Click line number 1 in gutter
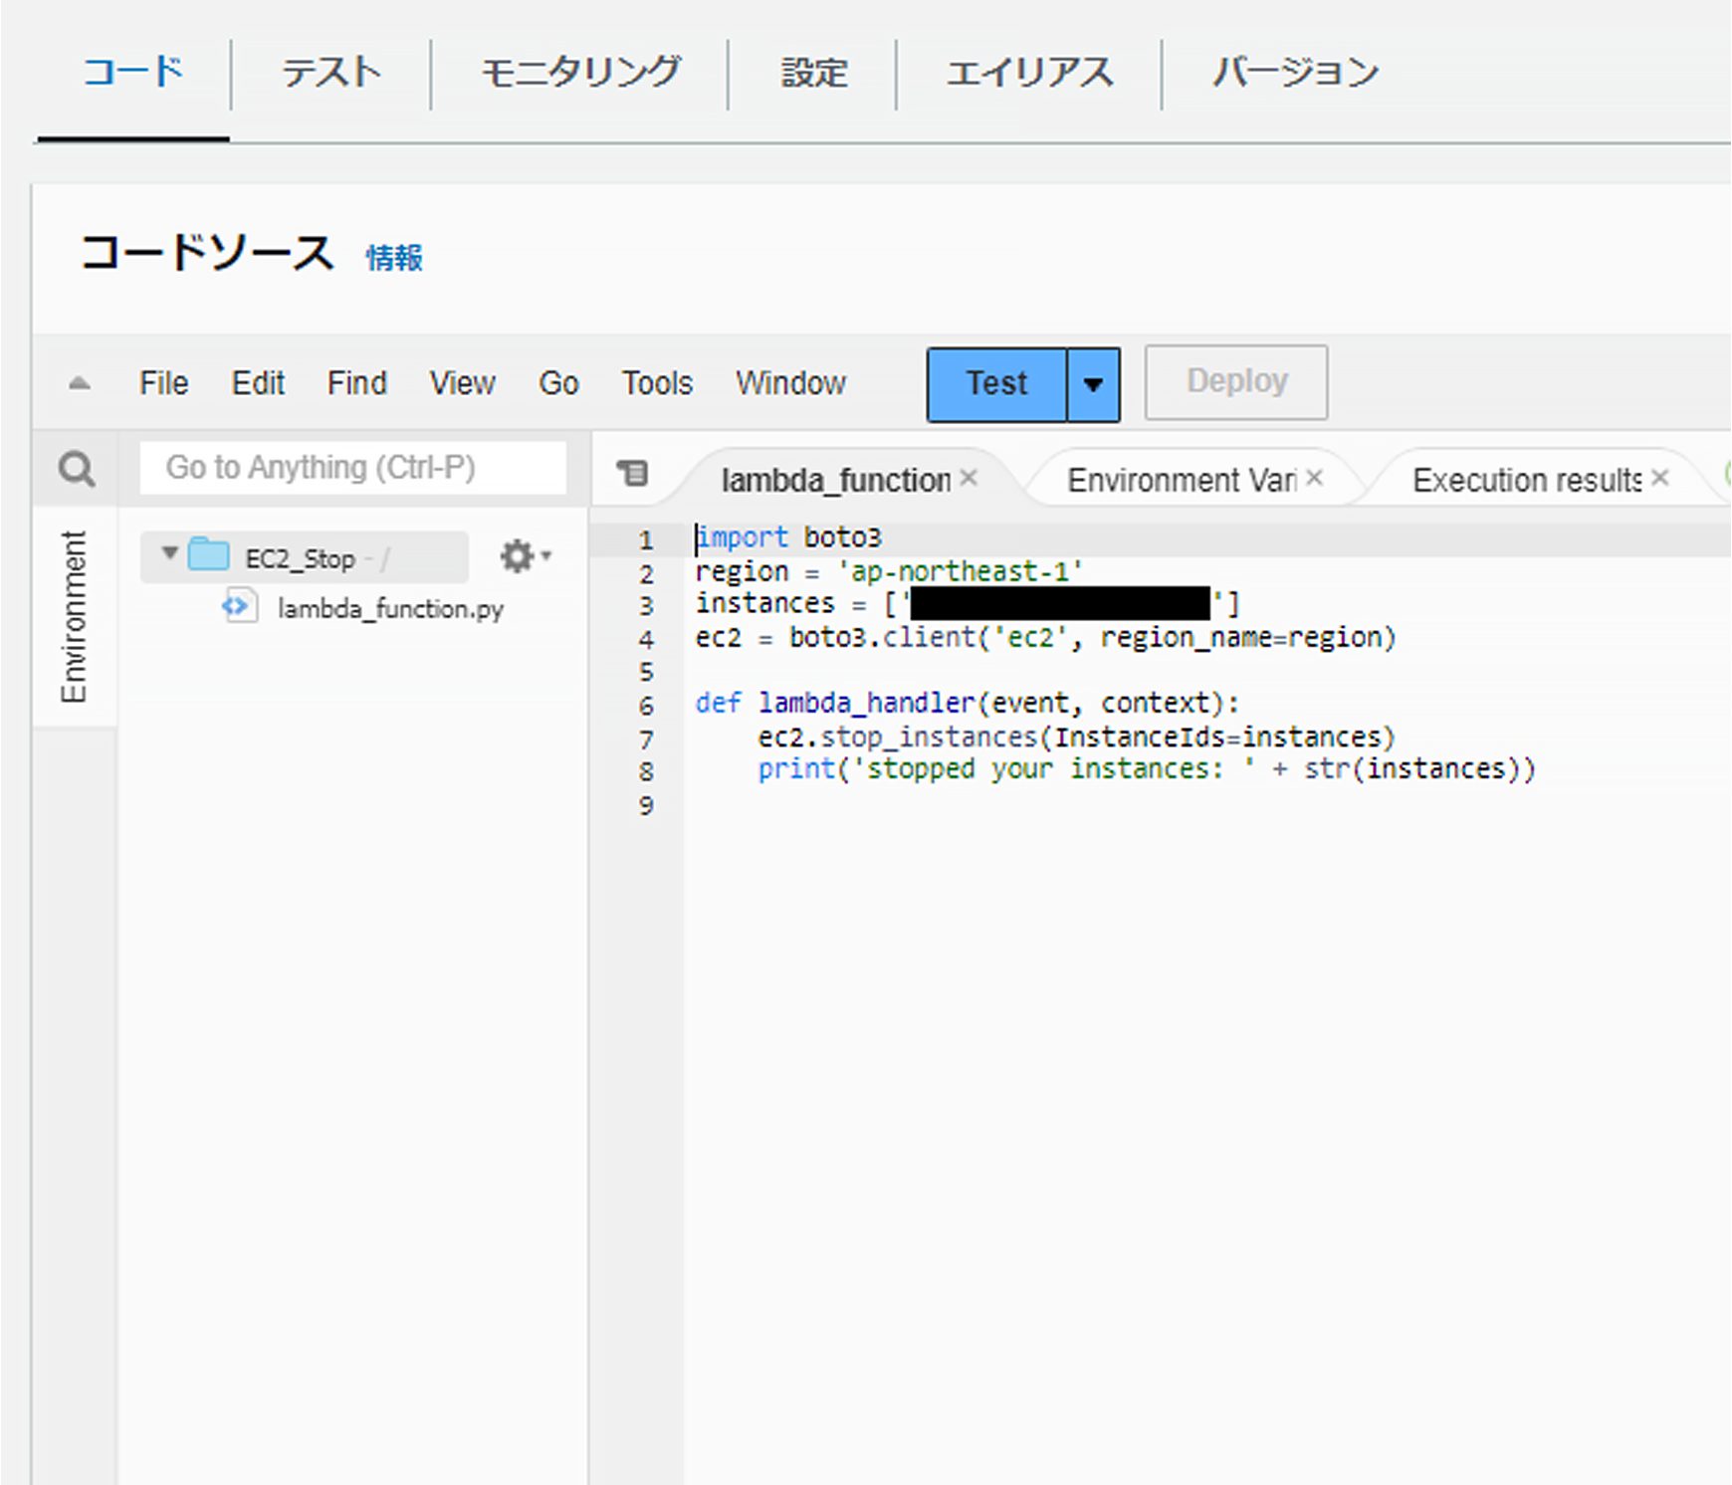The image size is (1732, 1485). [646, 540]
